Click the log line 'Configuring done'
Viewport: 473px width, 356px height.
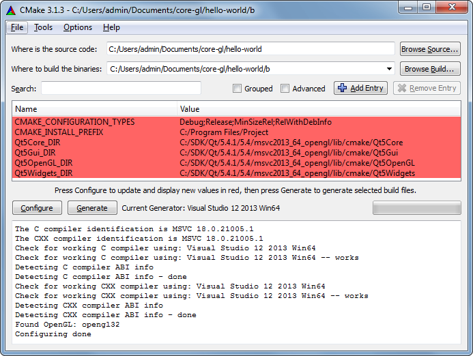[53, 334]
